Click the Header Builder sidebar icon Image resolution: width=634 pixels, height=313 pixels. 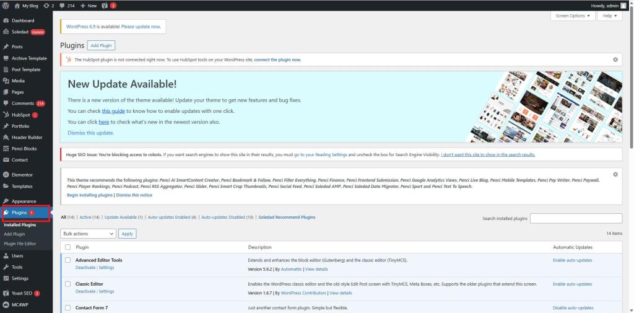click(x=6, y=138)
